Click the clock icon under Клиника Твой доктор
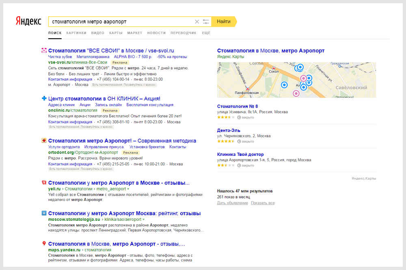406x270 pixels. pos(239,165)
